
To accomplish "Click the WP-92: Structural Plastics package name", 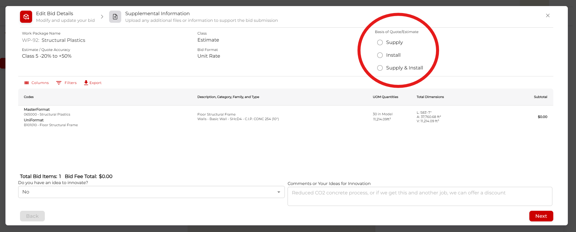I will point(54,40).
